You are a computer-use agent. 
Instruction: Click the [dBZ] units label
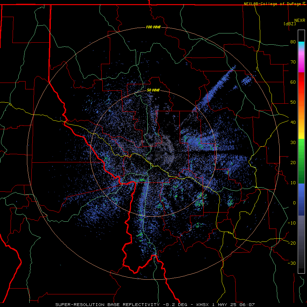click(290, 24)
